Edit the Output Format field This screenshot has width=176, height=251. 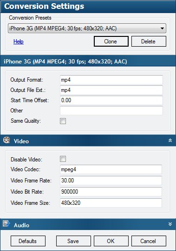[x=111, y=80]
